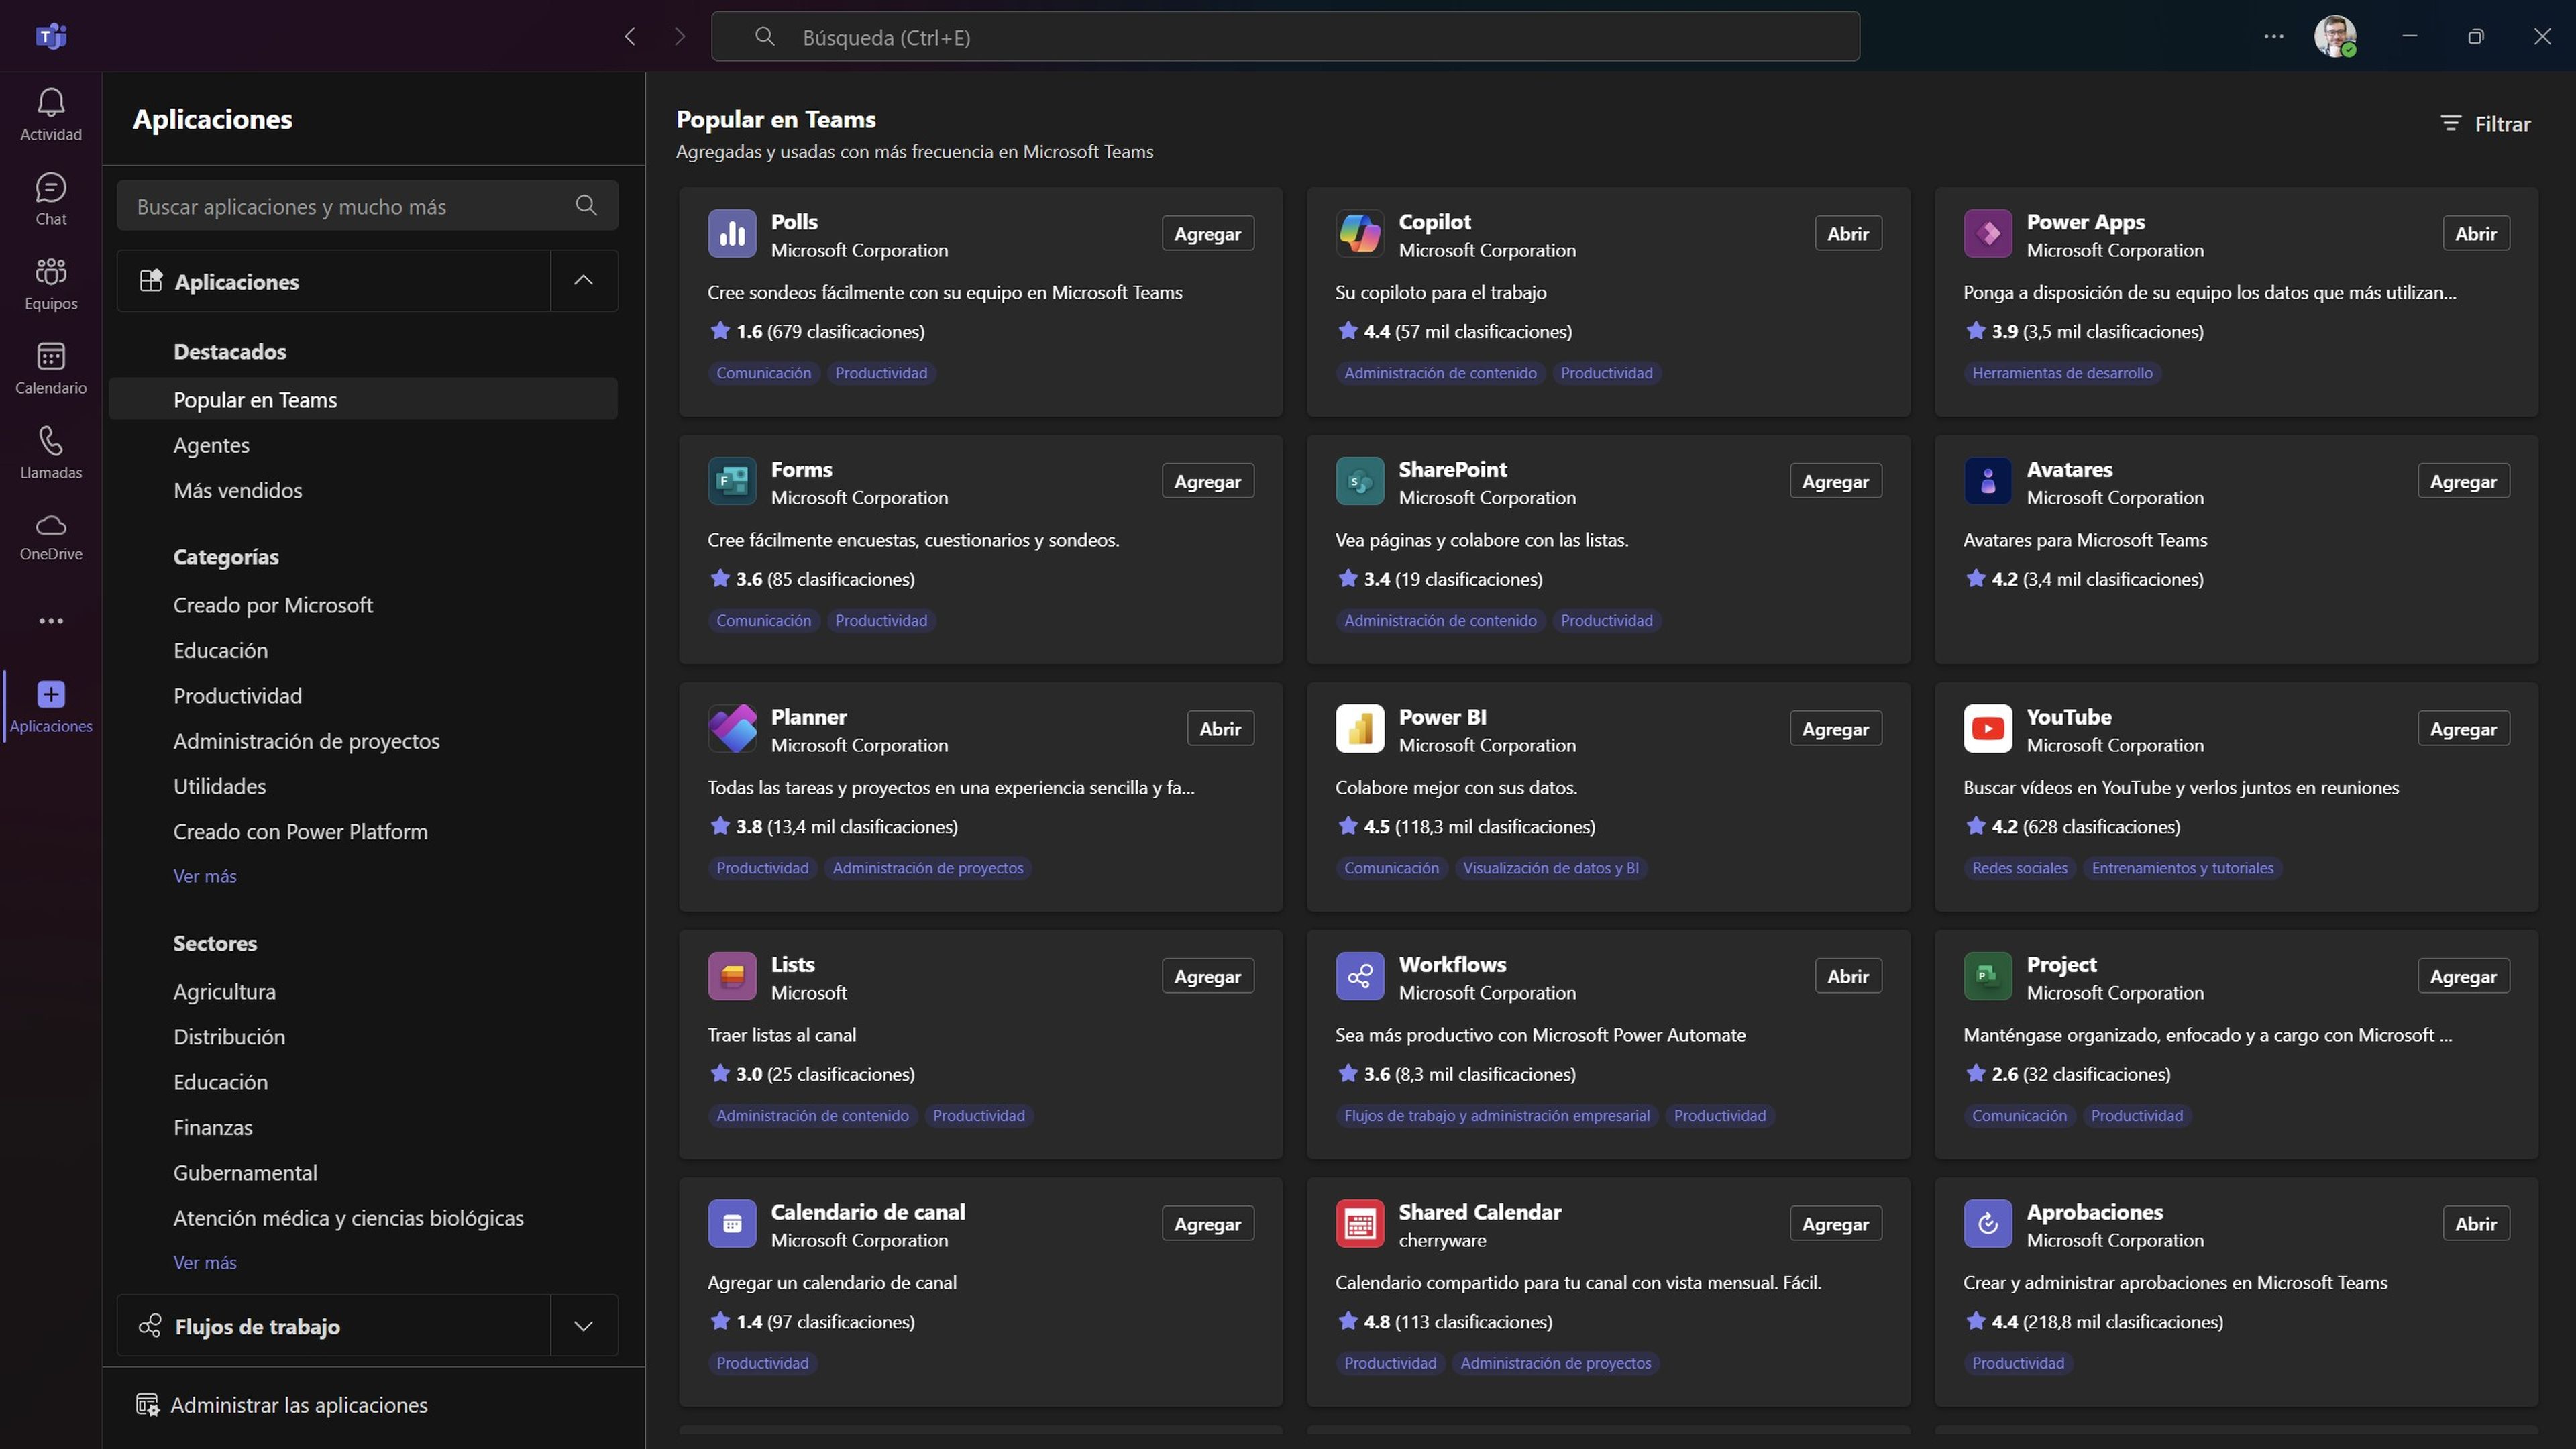
Task: Click the Lists app icon
Action: pyautogui.click(x=732, y=976)
